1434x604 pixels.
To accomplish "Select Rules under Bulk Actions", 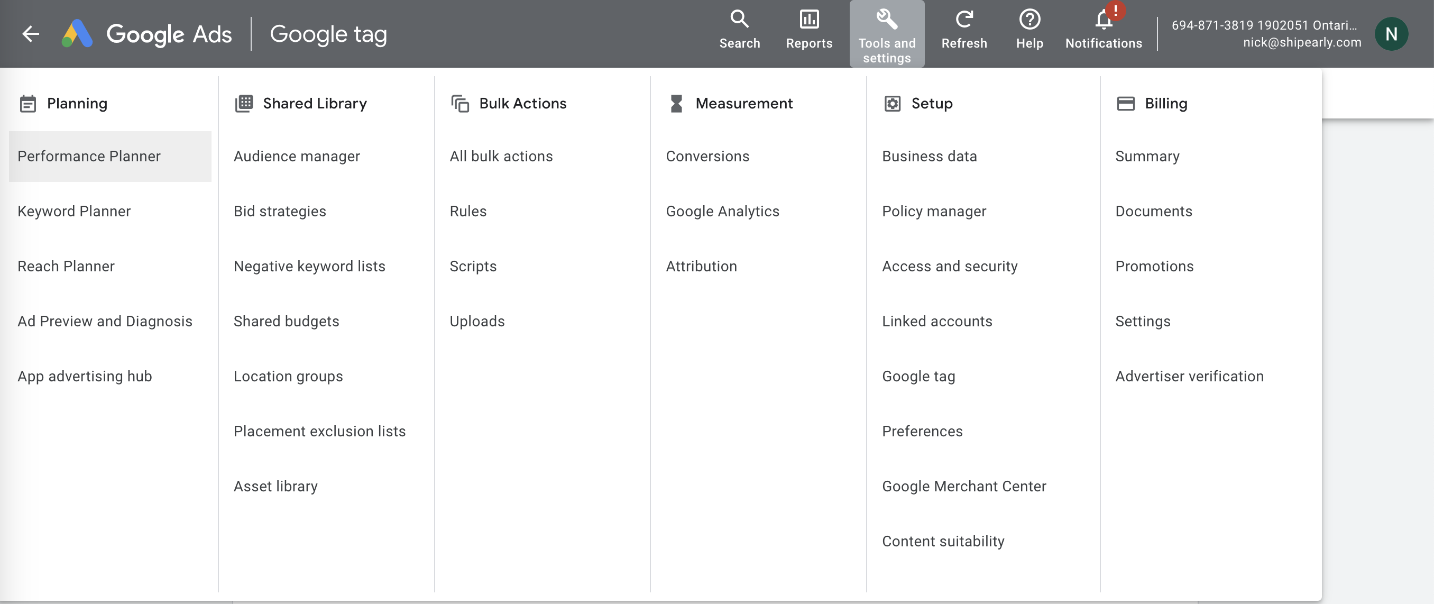I will pyautogui.click(x=468, y=212).
